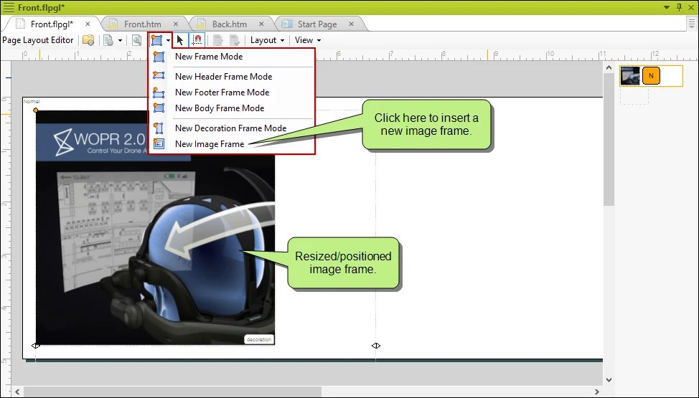Click the Page Layout Editor label
This screenshot has width=699, height=398.
pos(38,40)
